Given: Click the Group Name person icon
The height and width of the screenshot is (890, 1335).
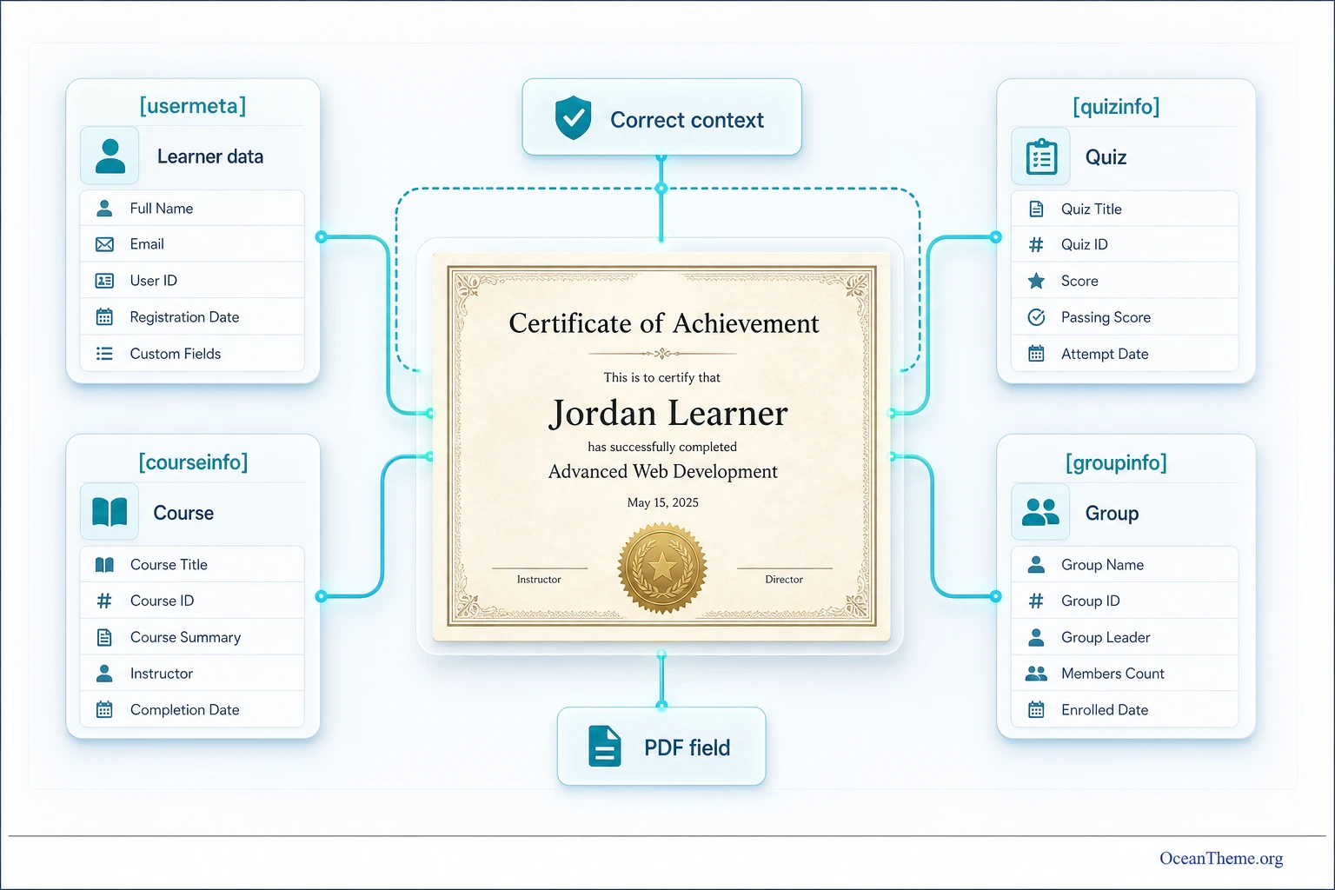Looking at the screenshot, I should click(1036, 565).
